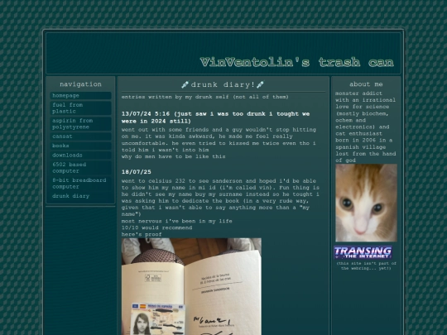Click the '10/10 would recommend' line
This screenshot has width=447, height=335.
(156, 228)
